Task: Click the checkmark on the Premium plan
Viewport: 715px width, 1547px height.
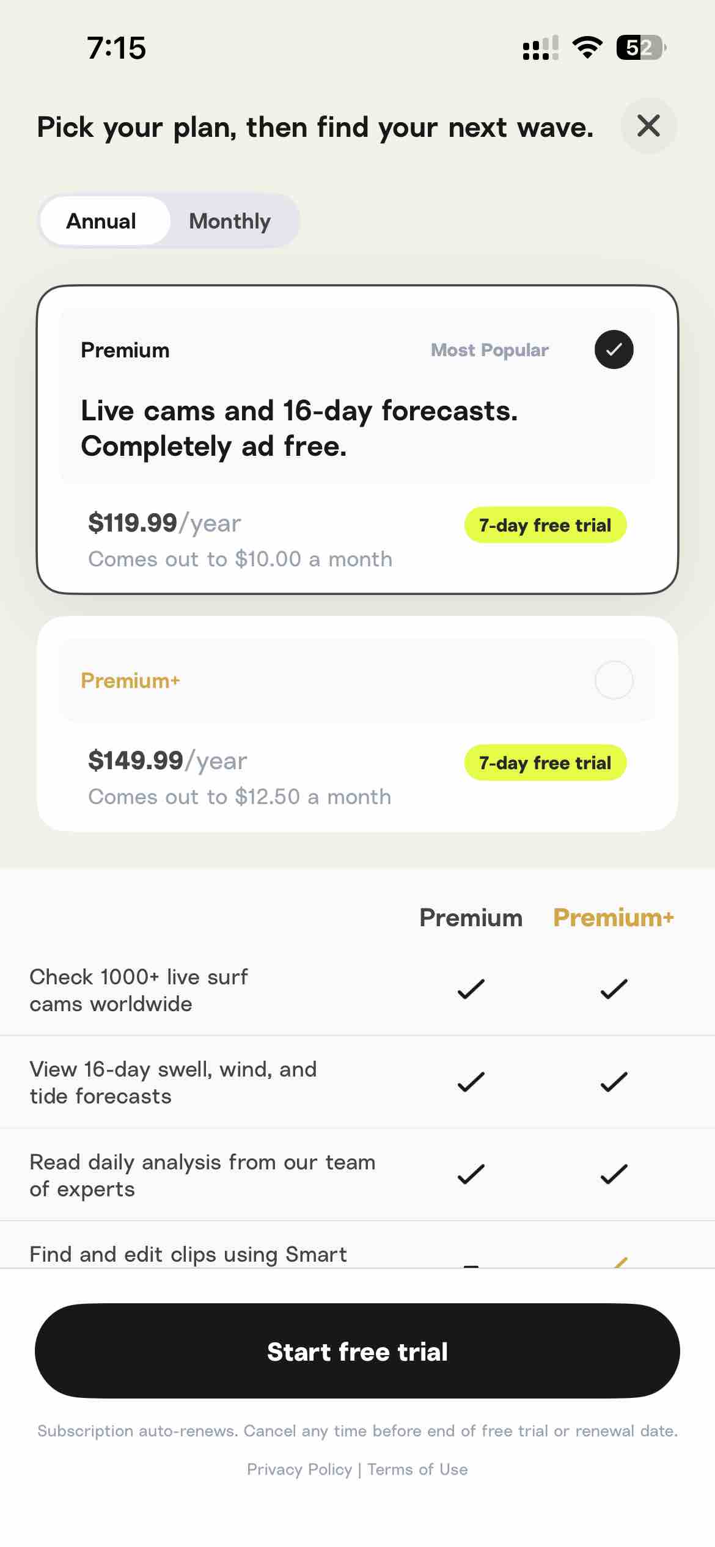Action: pos(614,349)
